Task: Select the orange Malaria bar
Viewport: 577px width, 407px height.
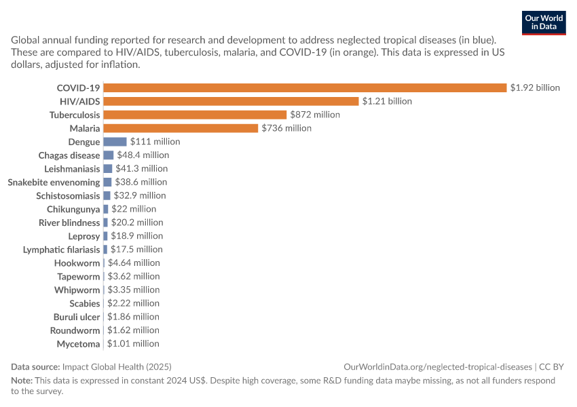Action: [181, 128]
